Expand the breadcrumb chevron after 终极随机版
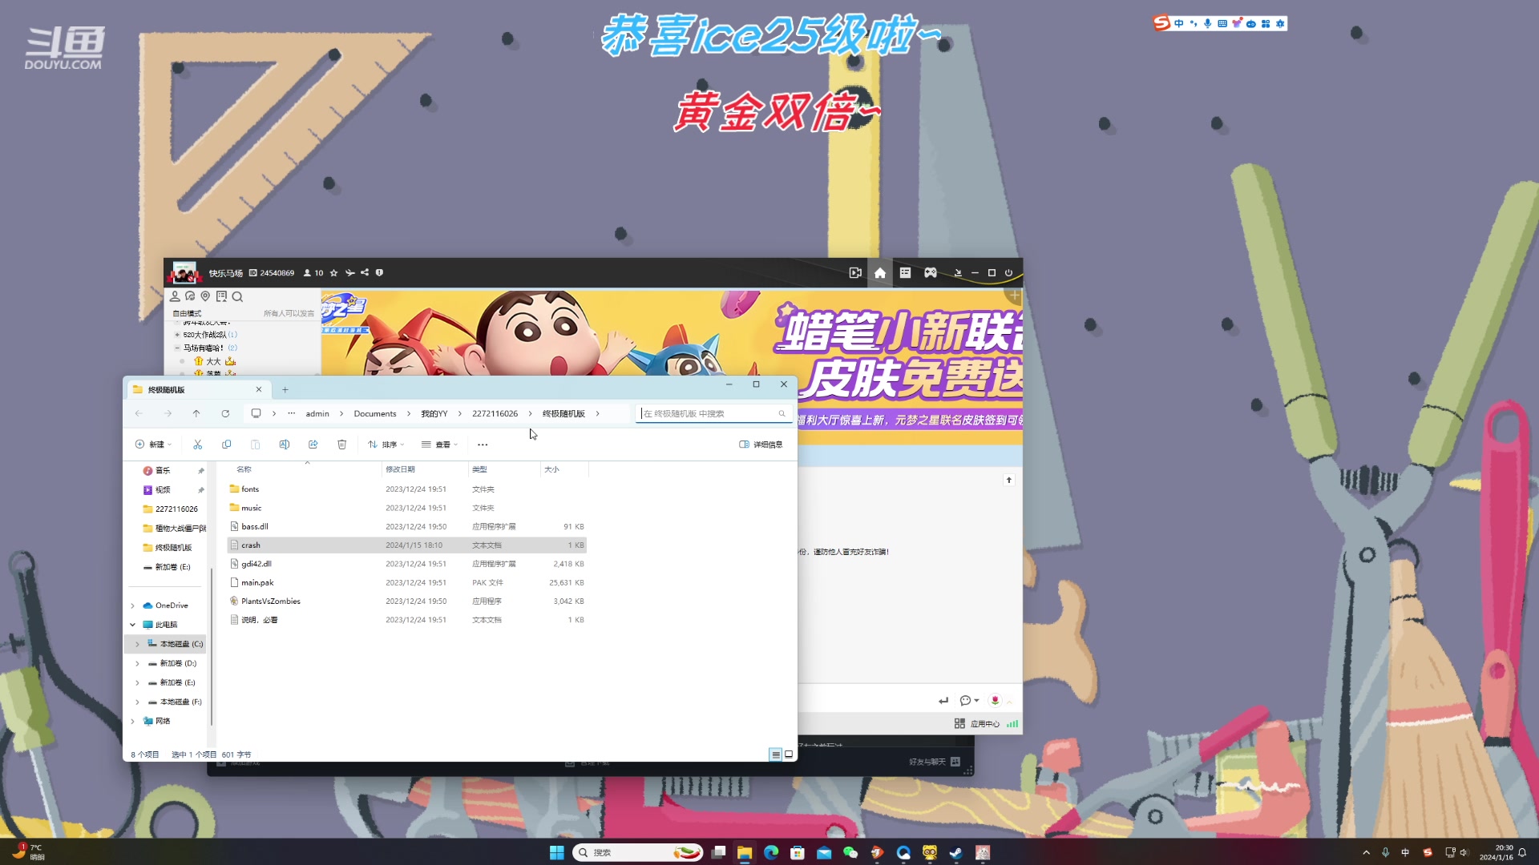This screenshot has height=865, width=1539. (x=597, y=413)
